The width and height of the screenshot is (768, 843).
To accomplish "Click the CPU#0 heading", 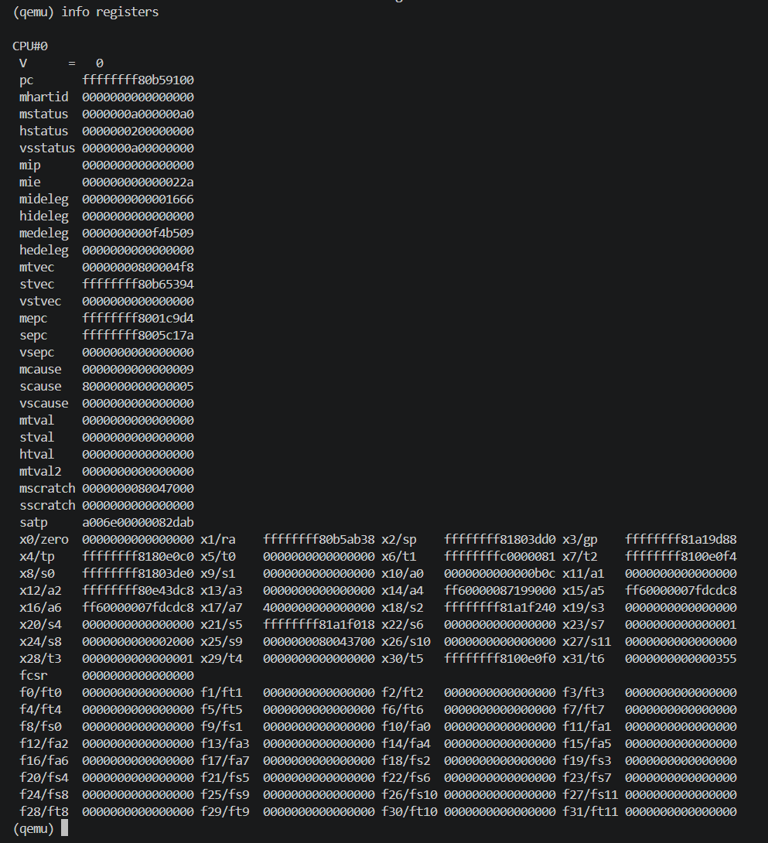I will click(x=30, y=46).
